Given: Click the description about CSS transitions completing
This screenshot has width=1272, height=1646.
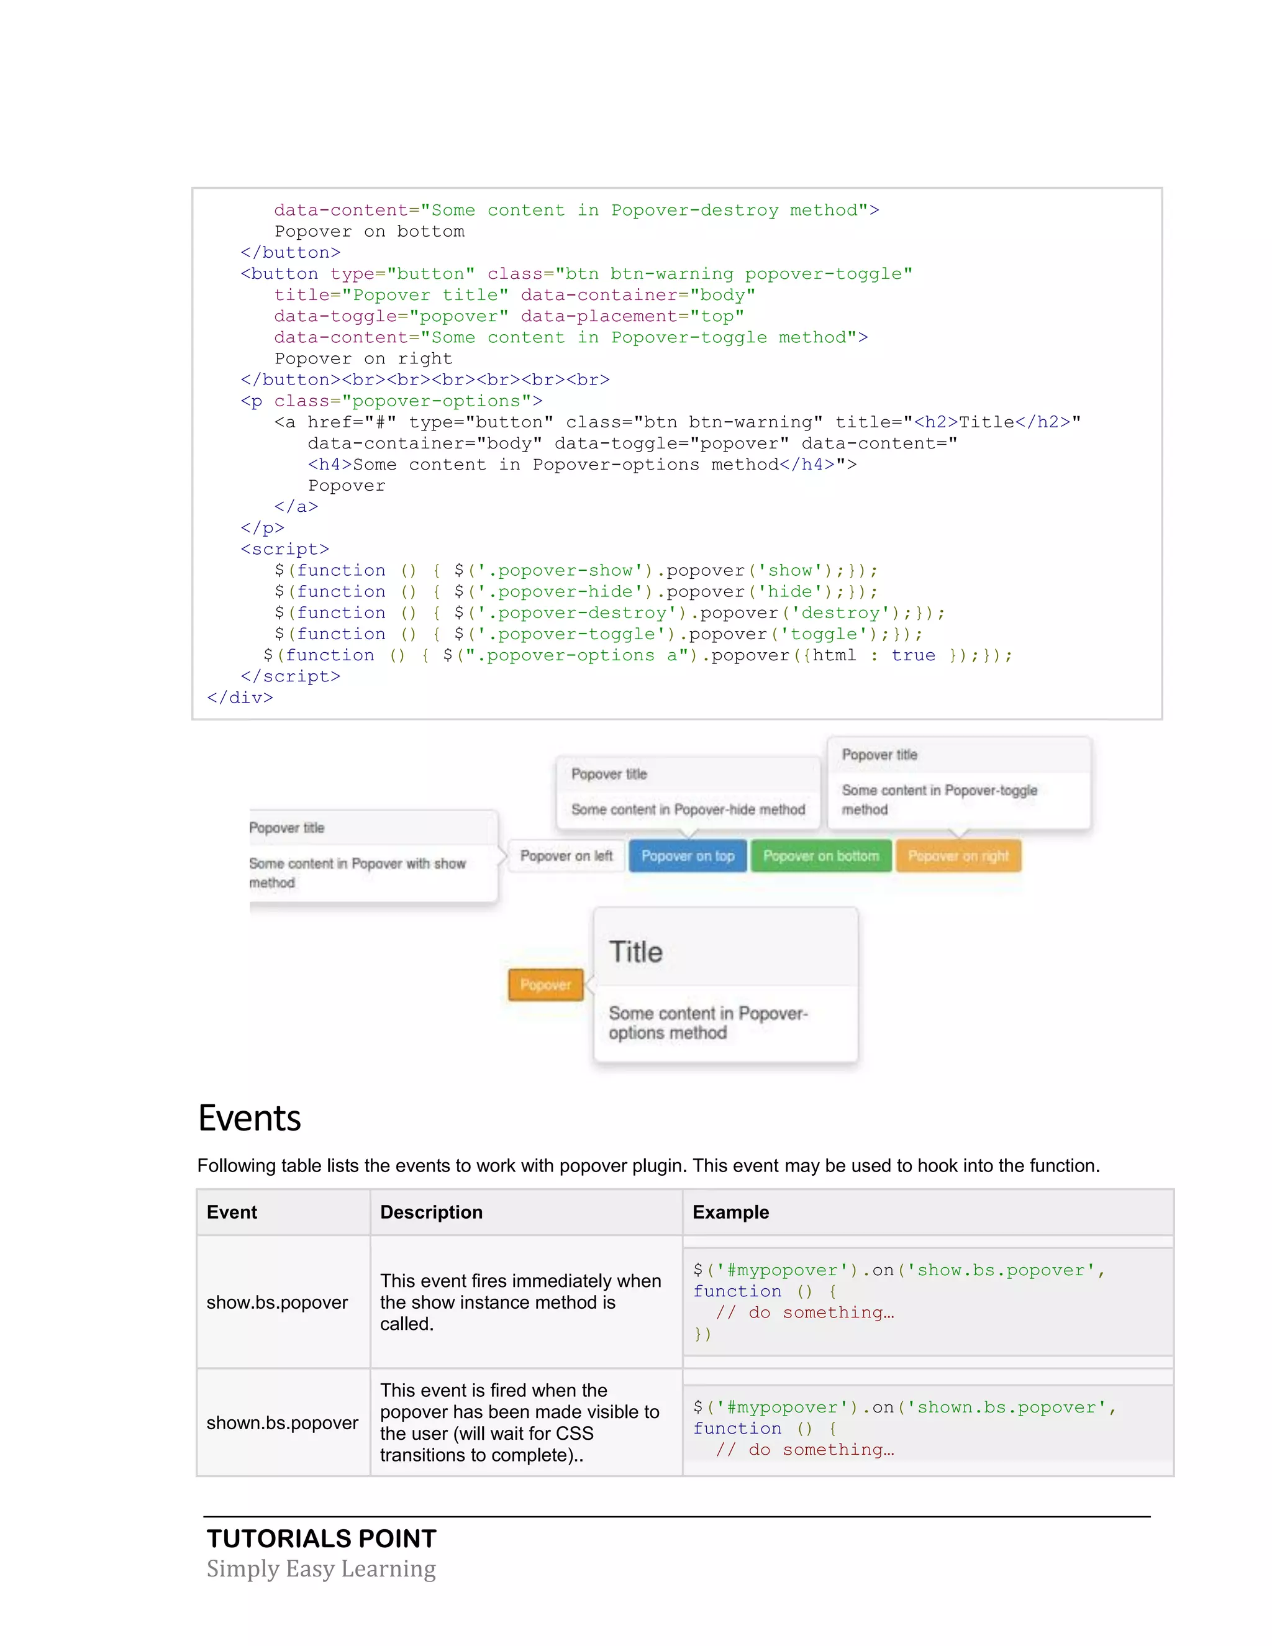Looking at the screenshot, I should [520, 1422].
